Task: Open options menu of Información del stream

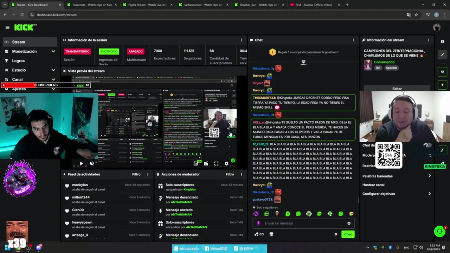Action: tap(428, 40)
